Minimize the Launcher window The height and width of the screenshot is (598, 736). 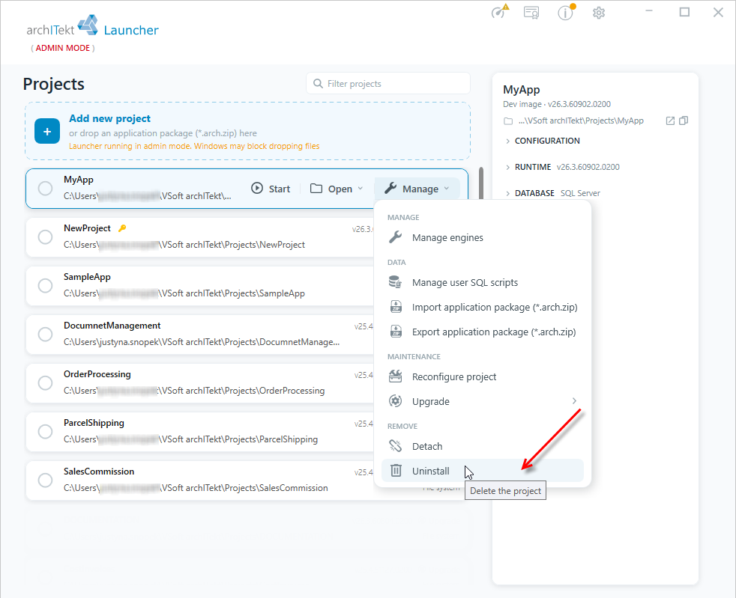pyautogui.click(x=649, y=12)
